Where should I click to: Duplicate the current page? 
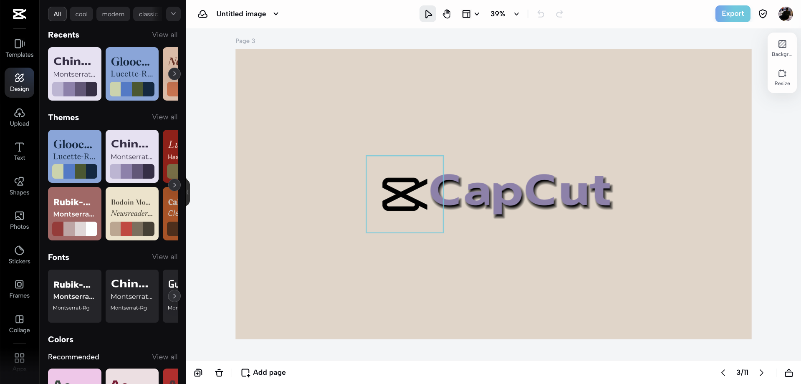click(x=198, y=373)
